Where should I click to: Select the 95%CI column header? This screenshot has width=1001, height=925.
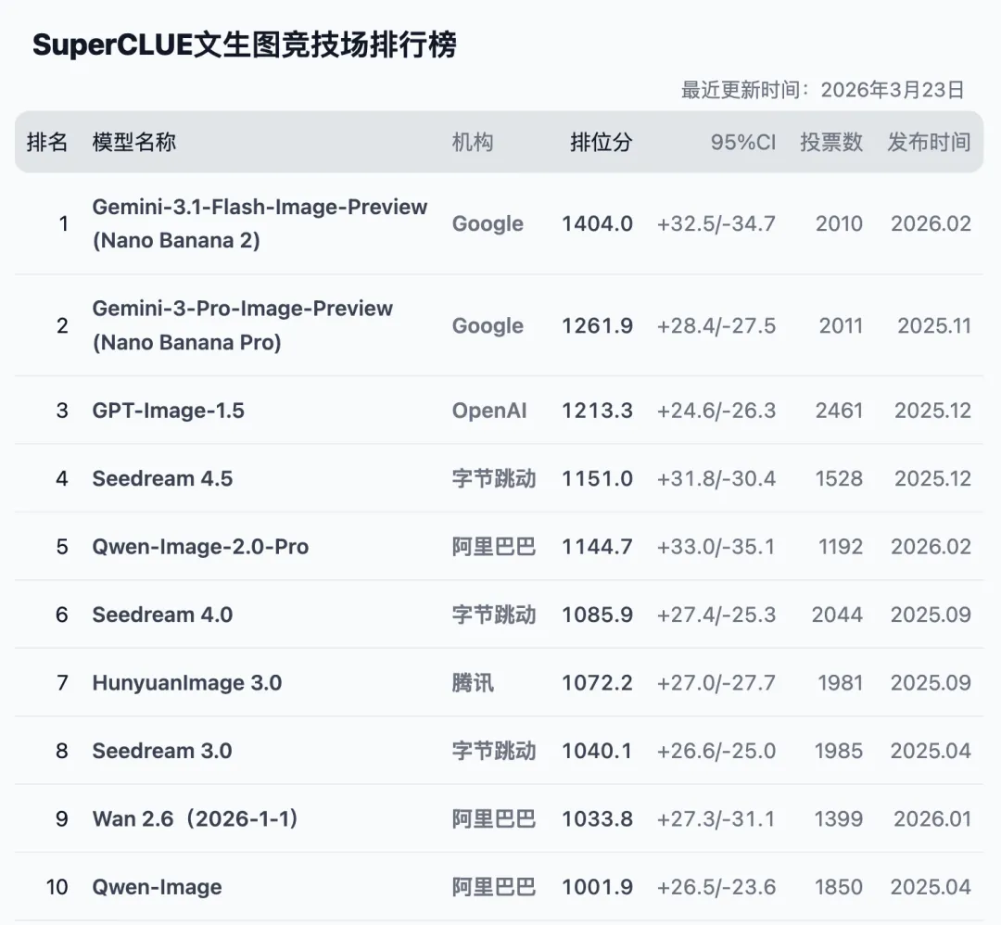[x=744, y=142]
